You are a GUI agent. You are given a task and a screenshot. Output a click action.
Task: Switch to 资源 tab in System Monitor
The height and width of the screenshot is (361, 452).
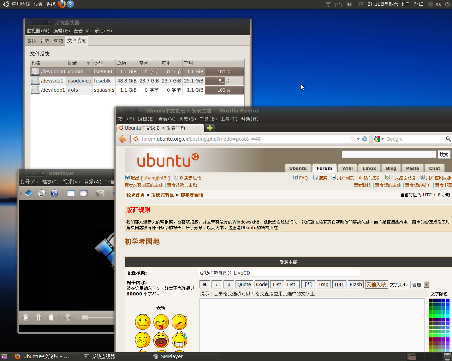point(58,41)
